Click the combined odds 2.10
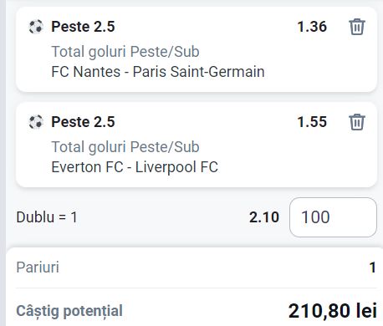The height and width of the screenshot is (326, 383). point(264,217)
